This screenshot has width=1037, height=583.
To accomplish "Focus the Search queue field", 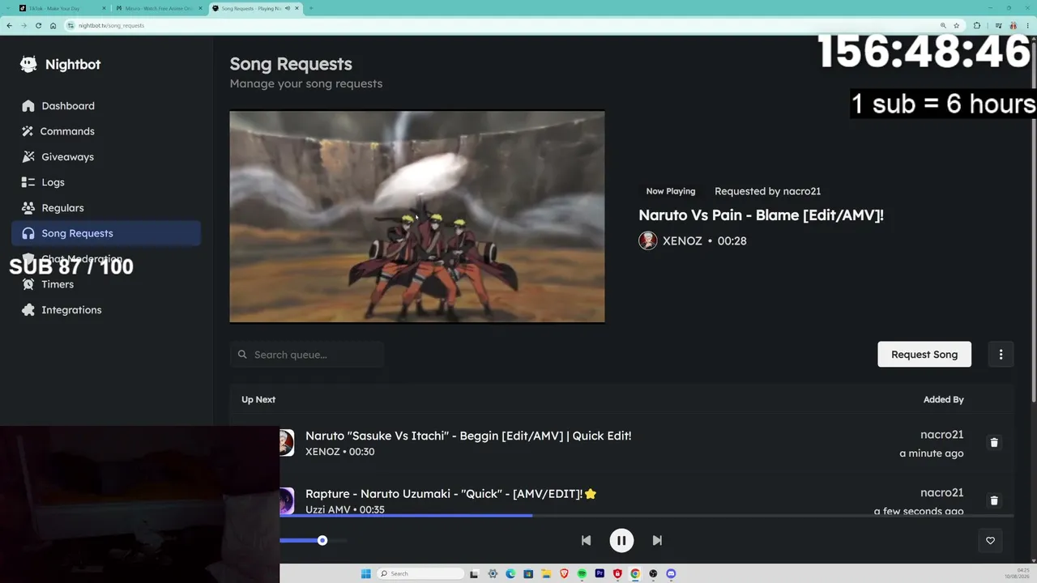I will 306,355.
